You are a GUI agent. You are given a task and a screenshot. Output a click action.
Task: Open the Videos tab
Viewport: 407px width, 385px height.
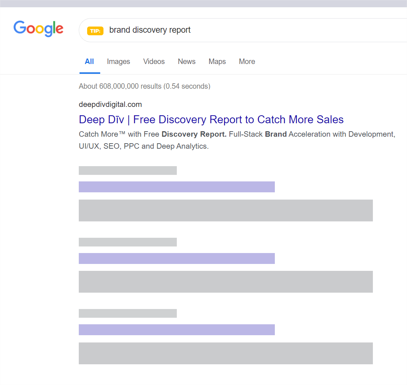tap(154, 61)
